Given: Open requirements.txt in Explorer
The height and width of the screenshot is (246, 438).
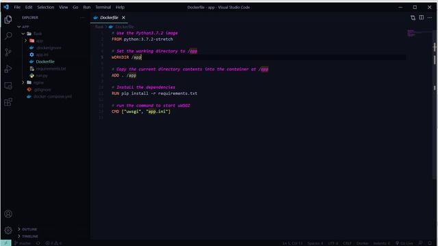Looking at the screenshot, I should (51, 68).
